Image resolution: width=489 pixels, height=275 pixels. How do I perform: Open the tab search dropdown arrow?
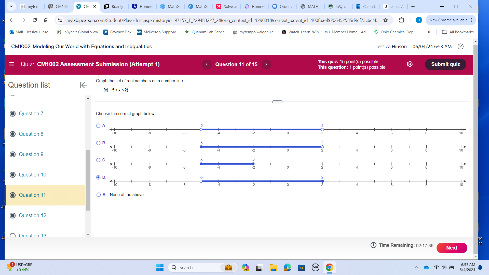11,6
